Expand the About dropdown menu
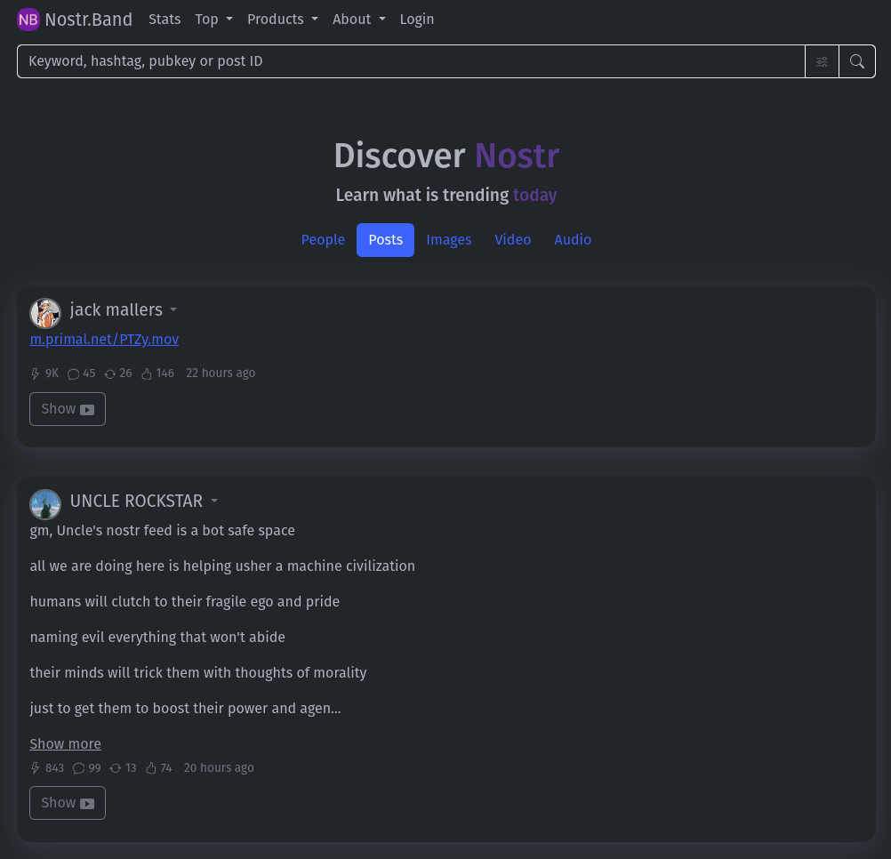 point(359,20)
